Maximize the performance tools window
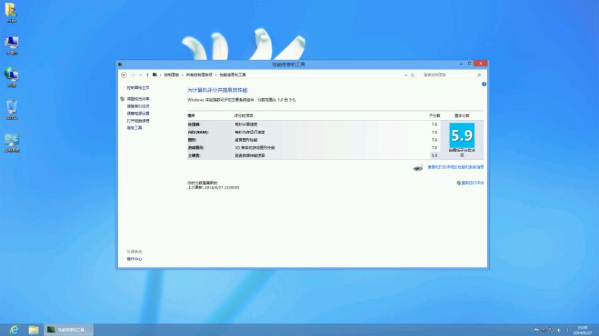Screen dimensions: 599x336 [469, 64]
